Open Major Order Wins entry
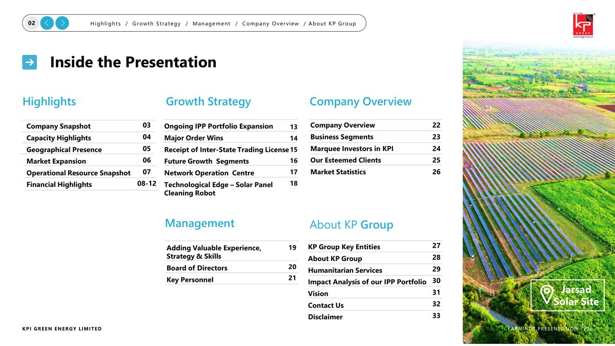The height and width of the screenshot is (346, 615). click(194, 138)
